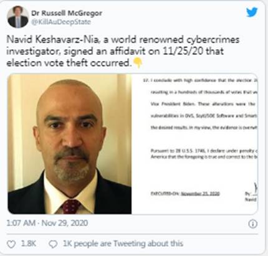Screen dimensions: 268x256
Task: Open the Dr Russell McGregor display name
Action: (67, 13)
